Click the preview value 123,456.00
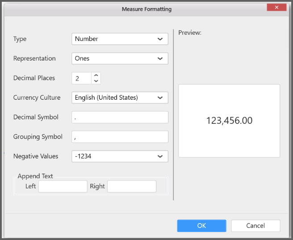The width and height of the screenshot is (293, 240). pos(229,121)
